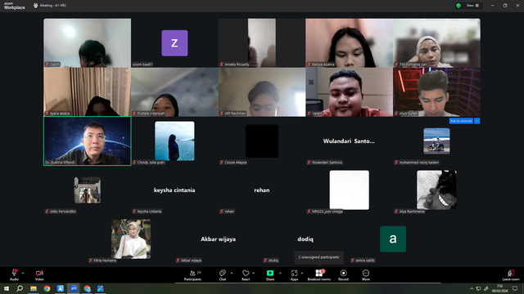Expand apps arrow next to Apps
524x294 pixels.
302,273
